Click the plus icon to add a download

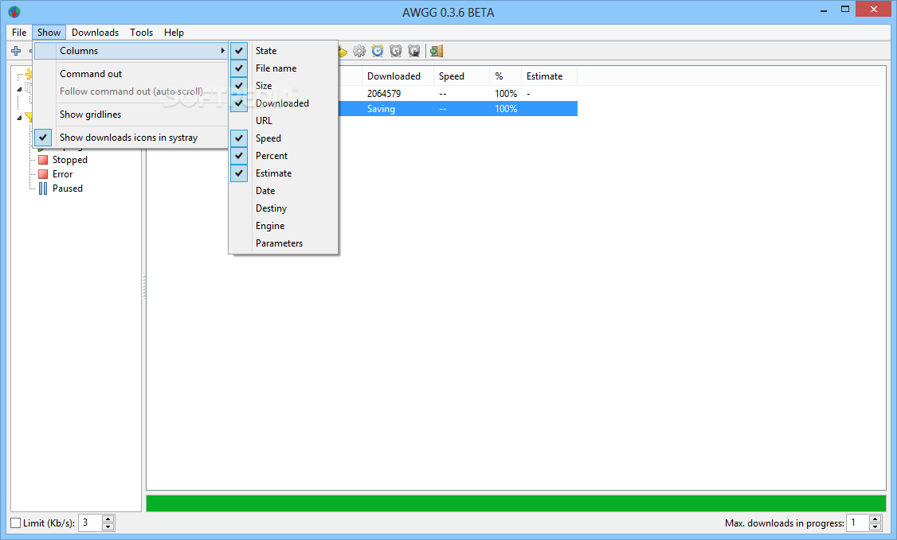(16, 51)
